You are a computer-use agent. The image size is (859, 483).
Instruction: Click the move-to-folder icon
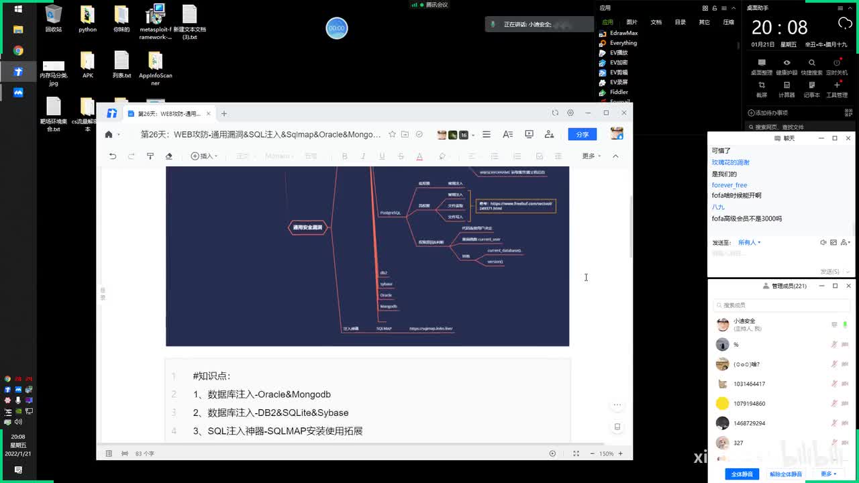coord(405,134)
